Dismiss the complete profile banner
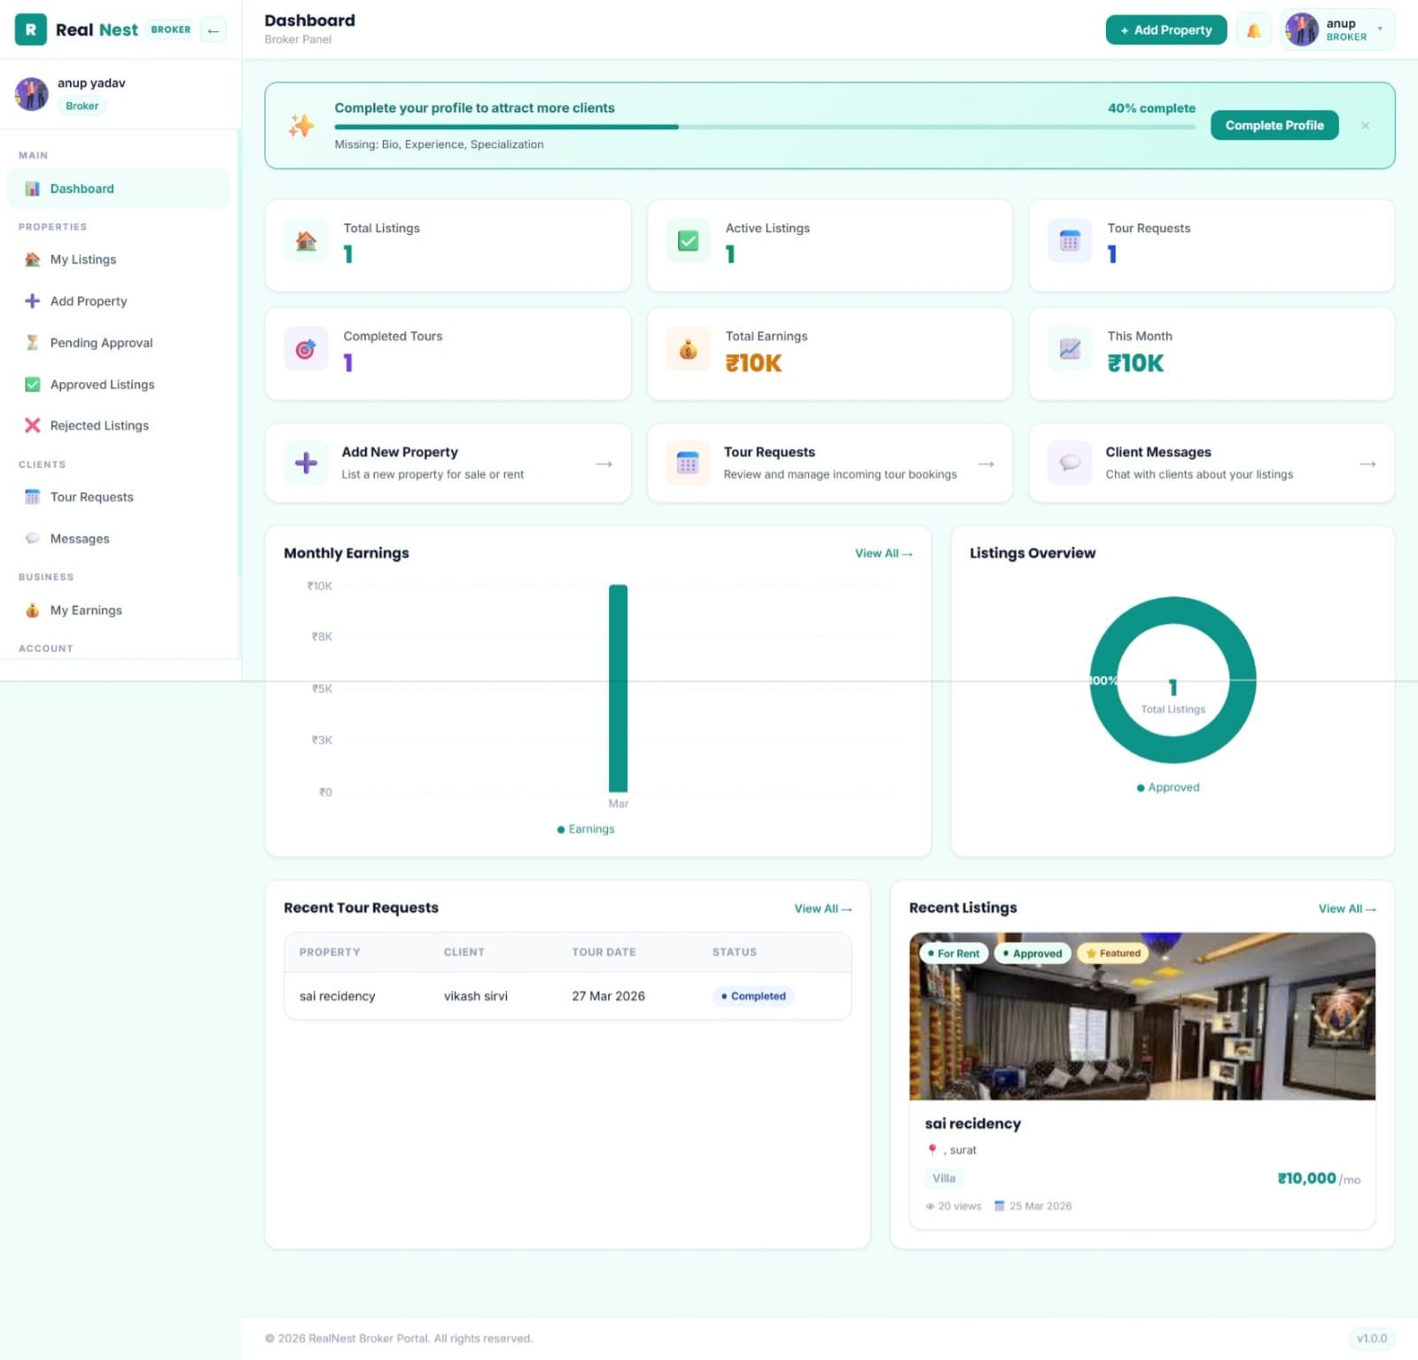 (1365, 126)
